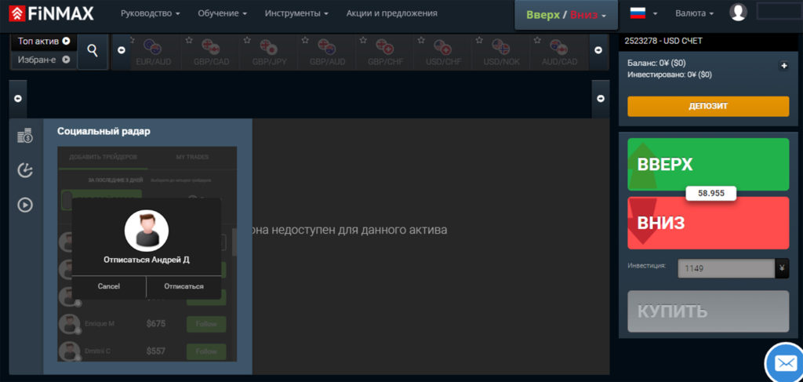The height and width of the screenshot is (382, 803).
Task: Open the money stack sidebar icon
Action: 25,136
